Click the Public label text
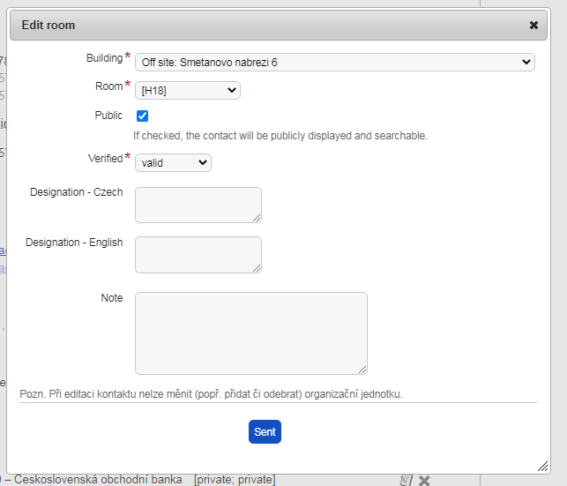This screenshot has height=486, width=567. pos(108,116)
